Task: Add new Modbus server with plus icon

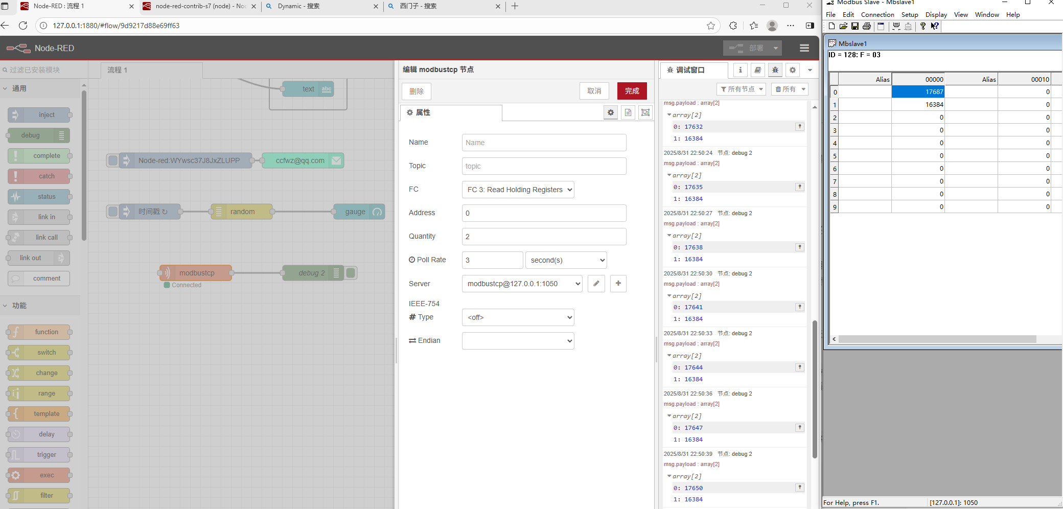Action: [x=618, y=284]
